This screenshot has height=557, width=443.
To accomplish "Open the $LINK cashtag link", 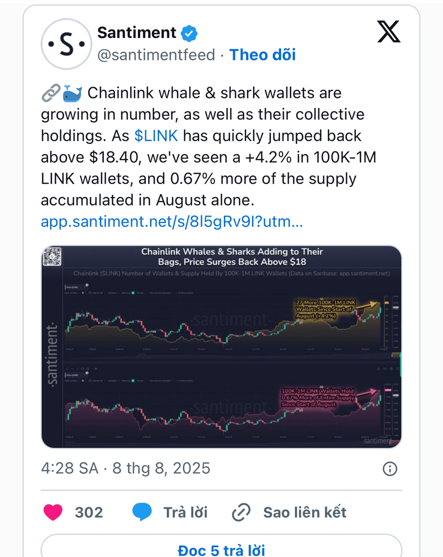I will [156, 136].
